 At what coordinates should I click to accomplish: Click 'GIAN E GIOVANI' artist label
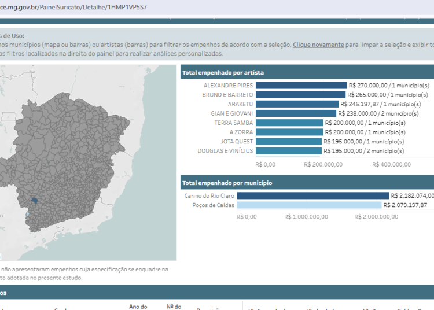click(x=231, y=113)
